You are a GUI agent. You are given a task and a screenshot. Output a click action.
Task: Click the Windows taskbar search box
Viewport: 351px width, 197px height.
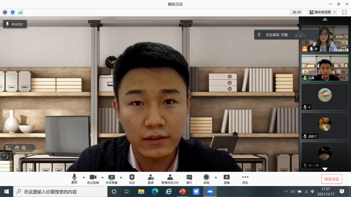61,191
